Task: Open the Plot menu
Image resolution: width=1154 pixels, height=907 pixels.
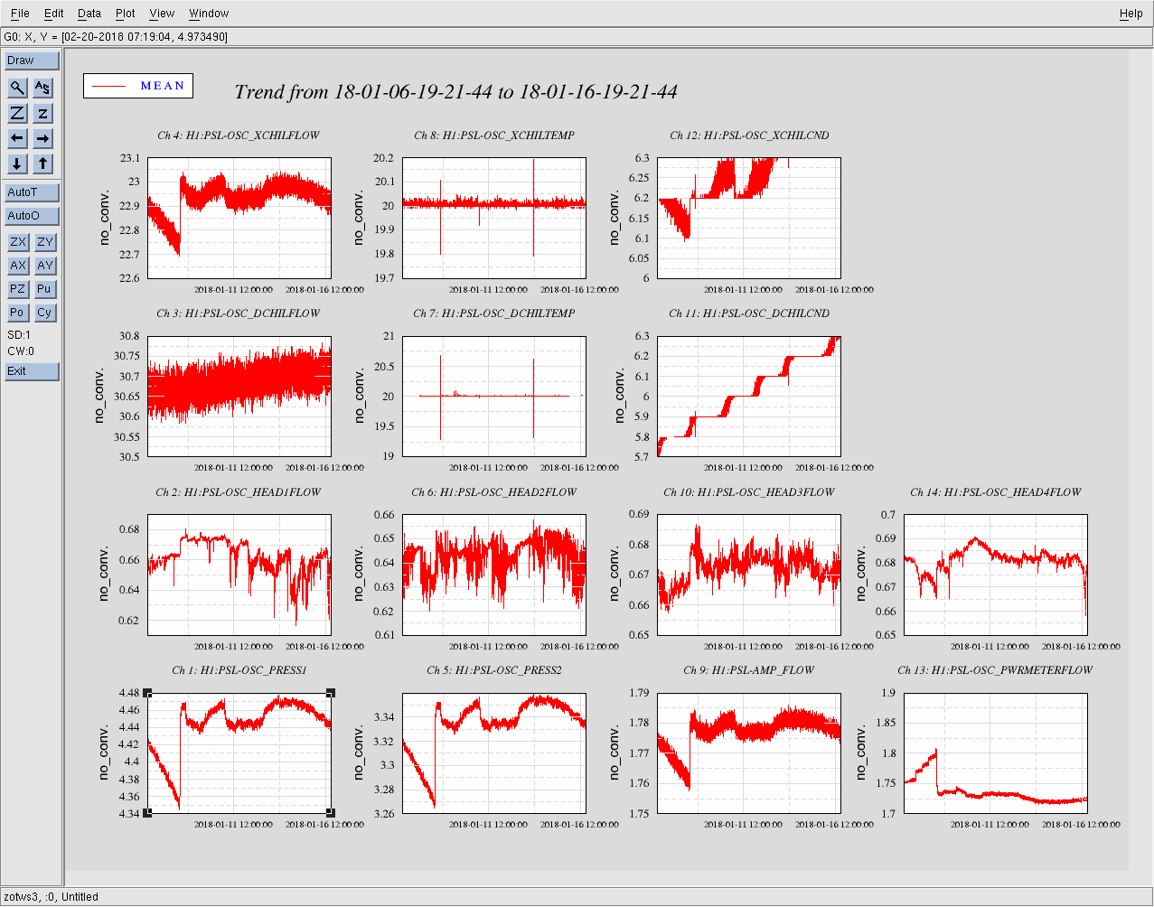Action: [x=125, y=14]
